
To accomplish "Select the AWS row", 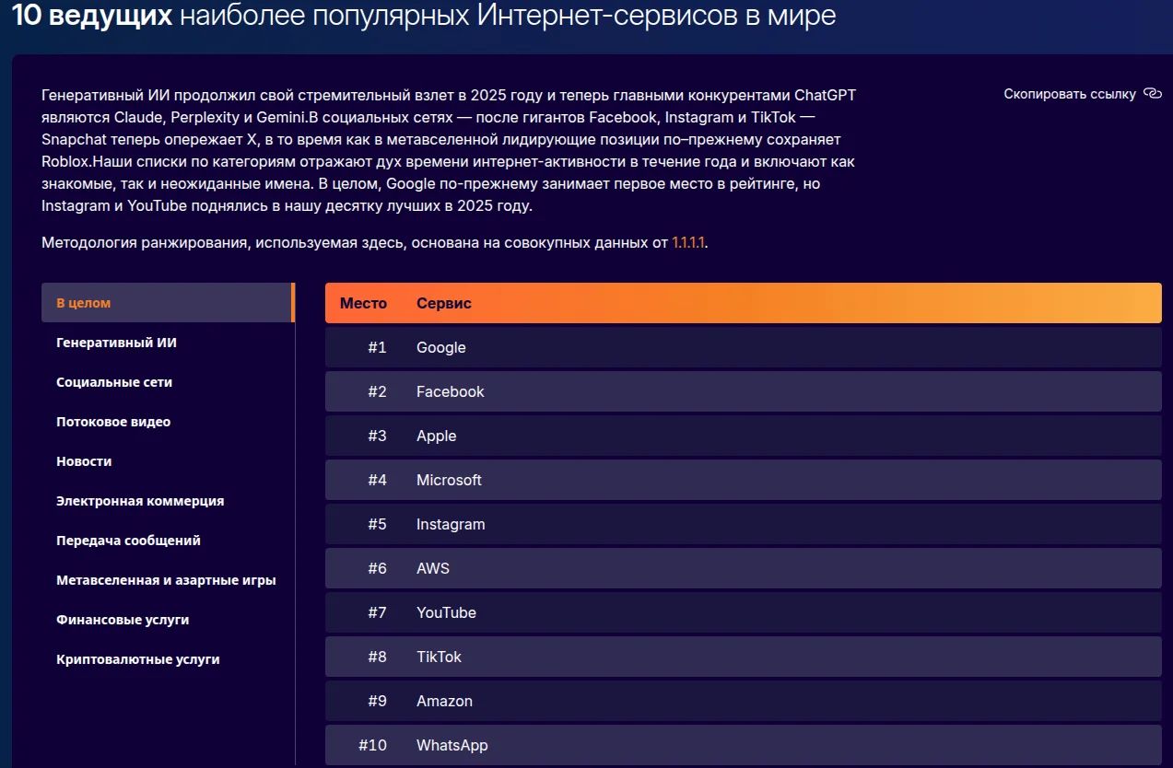I will (x=743, y=568).
